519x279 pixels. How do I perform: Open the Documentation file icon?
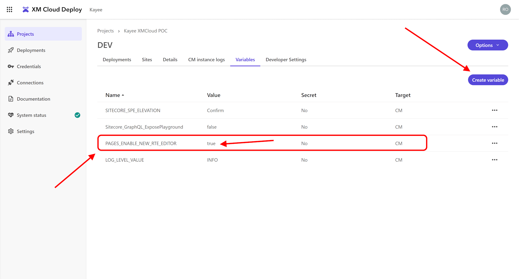[11, 99]
